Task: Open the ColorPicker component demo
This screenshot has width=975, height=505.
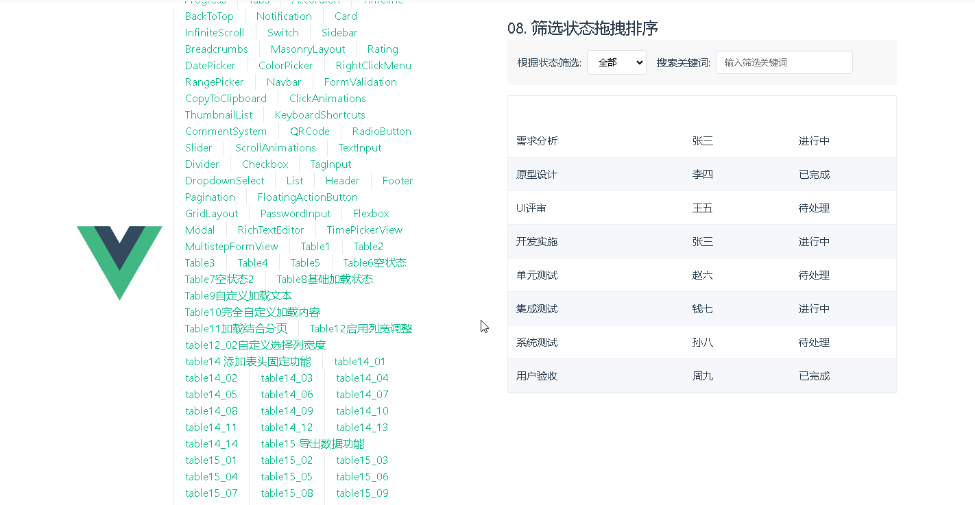Action: pyautogui.click(x=285, y=65)
